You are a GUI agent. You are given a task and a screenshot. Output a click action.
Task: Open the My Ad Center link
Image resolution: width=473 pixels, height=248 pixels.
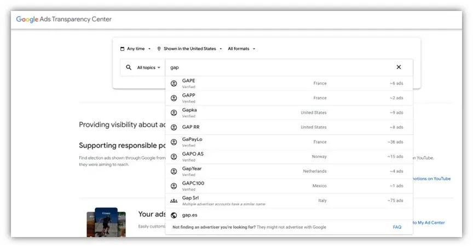[429, 223]
